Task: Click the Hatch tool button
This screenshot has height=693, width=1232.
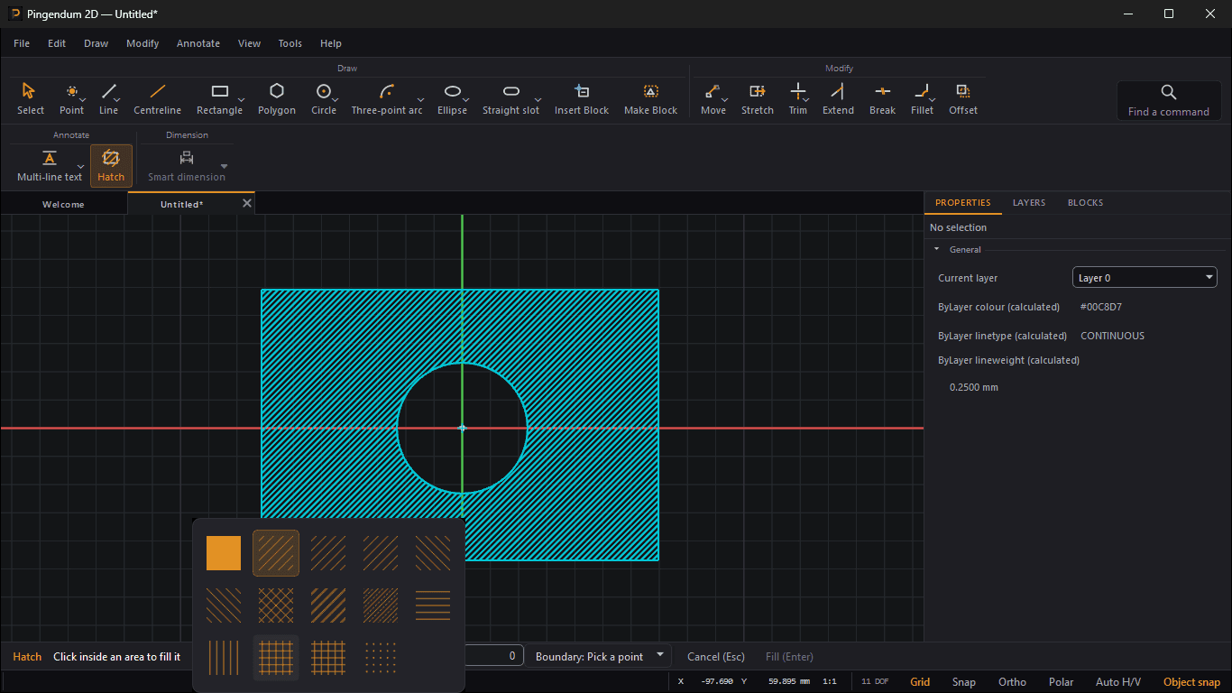Action: (111, 166)
